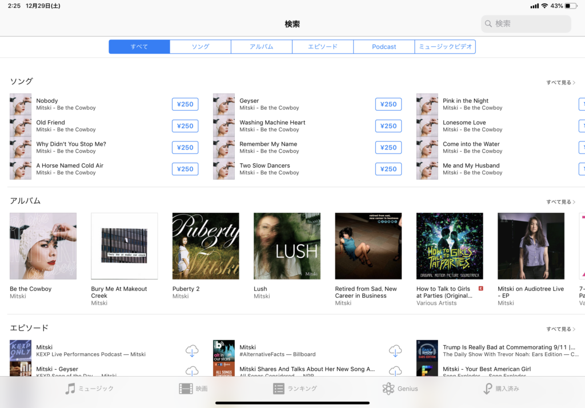Switch to the ソング filter tab
The width and height of the screenshot is (585, 408).
coord(201,47)
